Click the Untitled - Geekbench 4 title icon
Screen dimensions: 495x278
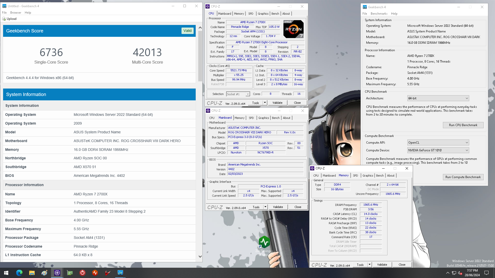[4, 6]
